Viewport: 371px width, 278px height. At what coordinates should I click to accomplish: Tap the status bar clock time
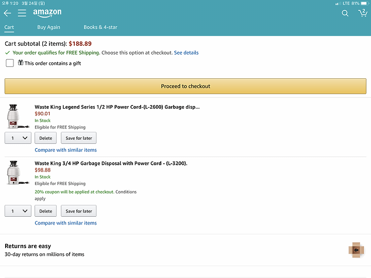click(10, 3)
